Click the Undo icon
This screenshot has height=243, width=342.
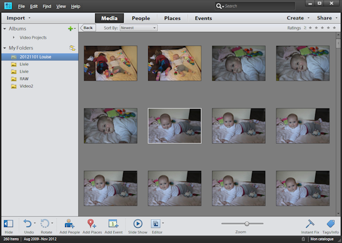(28, 224)
